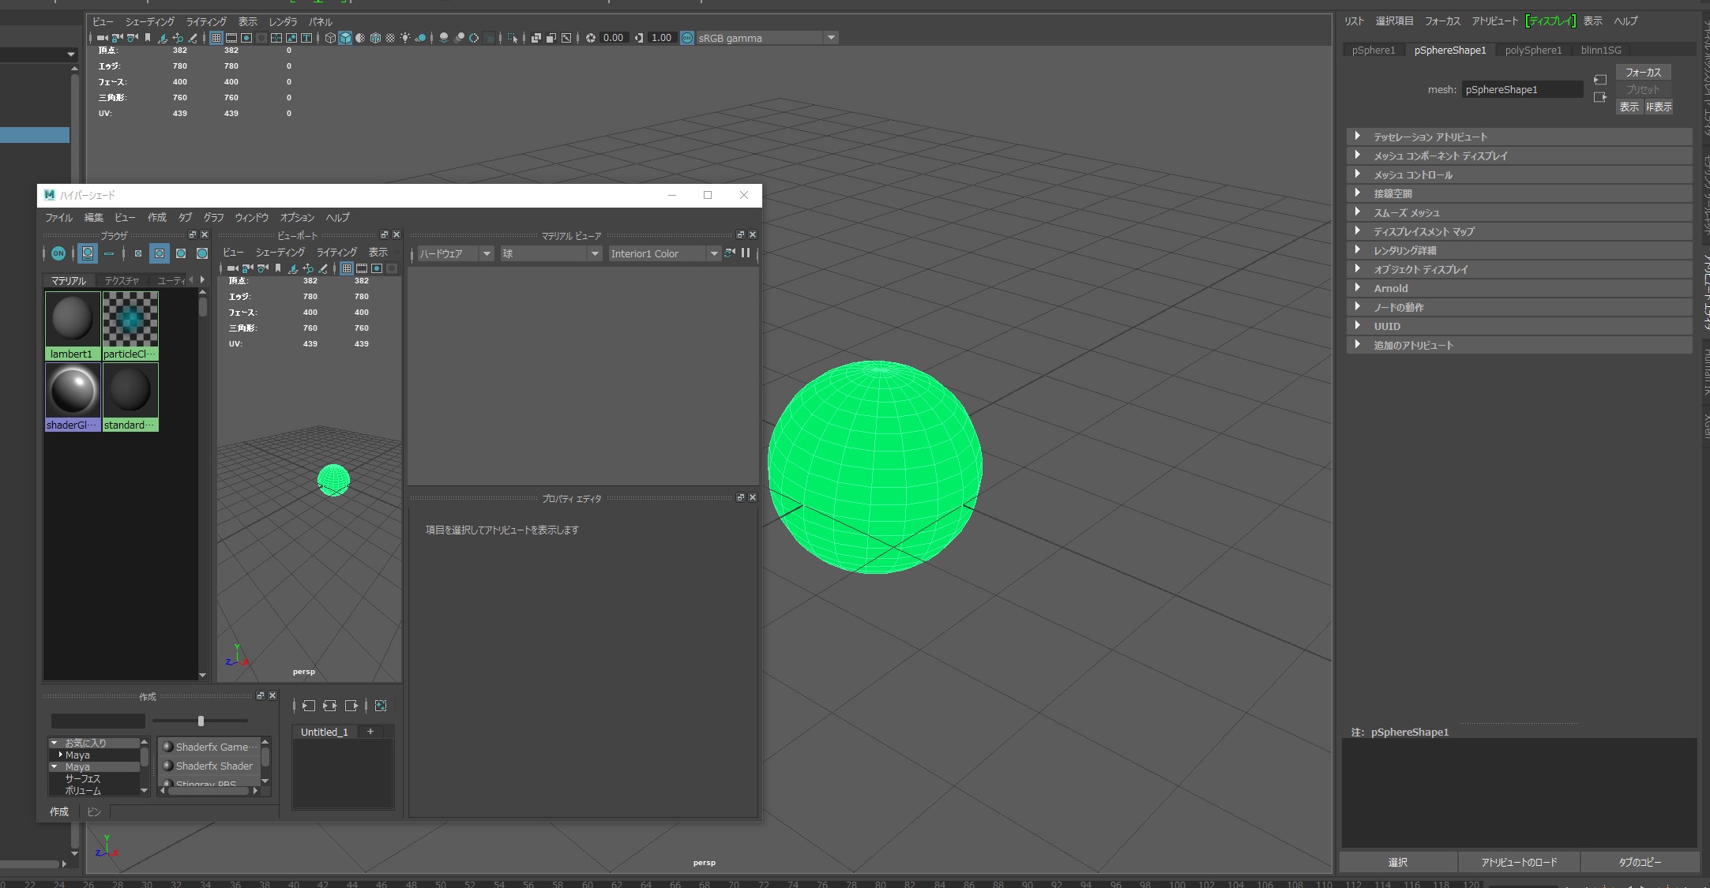Toggle the ON swatch button in Browser panel
The height and width of the screenshot is (888, 1710).
58,253
